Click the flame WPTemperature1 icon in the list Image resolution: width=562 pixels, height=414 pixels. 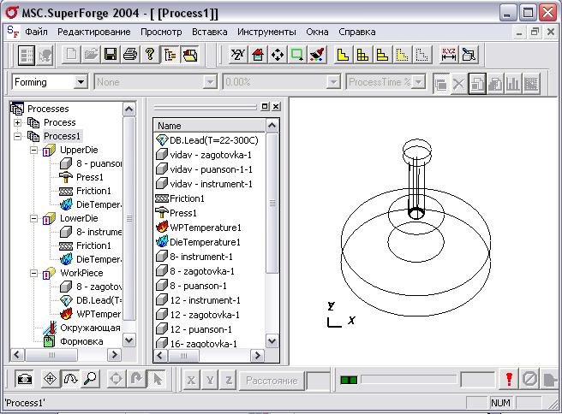(x=162, y=228)
